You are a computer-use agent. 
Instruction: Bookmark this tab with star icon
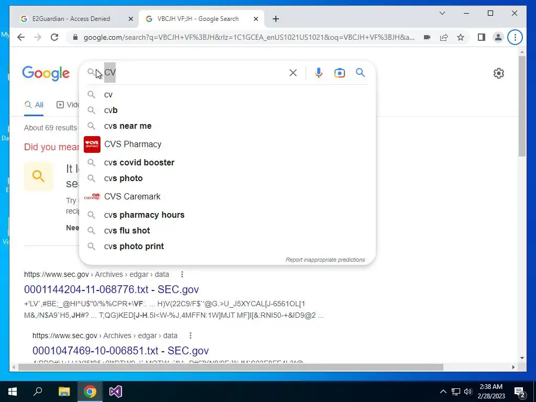pyautogui.click(x=461, y=37)
